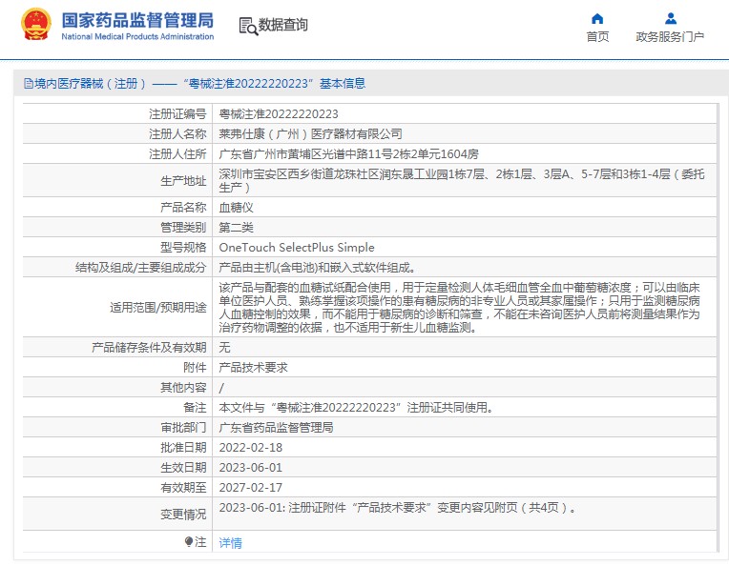The height and width of the screenshot is (566, 729).
Task: Click the approval date 2022-02-18
Action: pyautogui.click(x=250, y=447)
